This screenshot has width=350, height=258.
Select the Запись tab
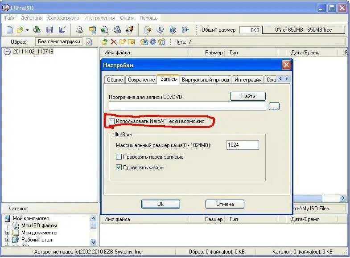coord(168,79)
